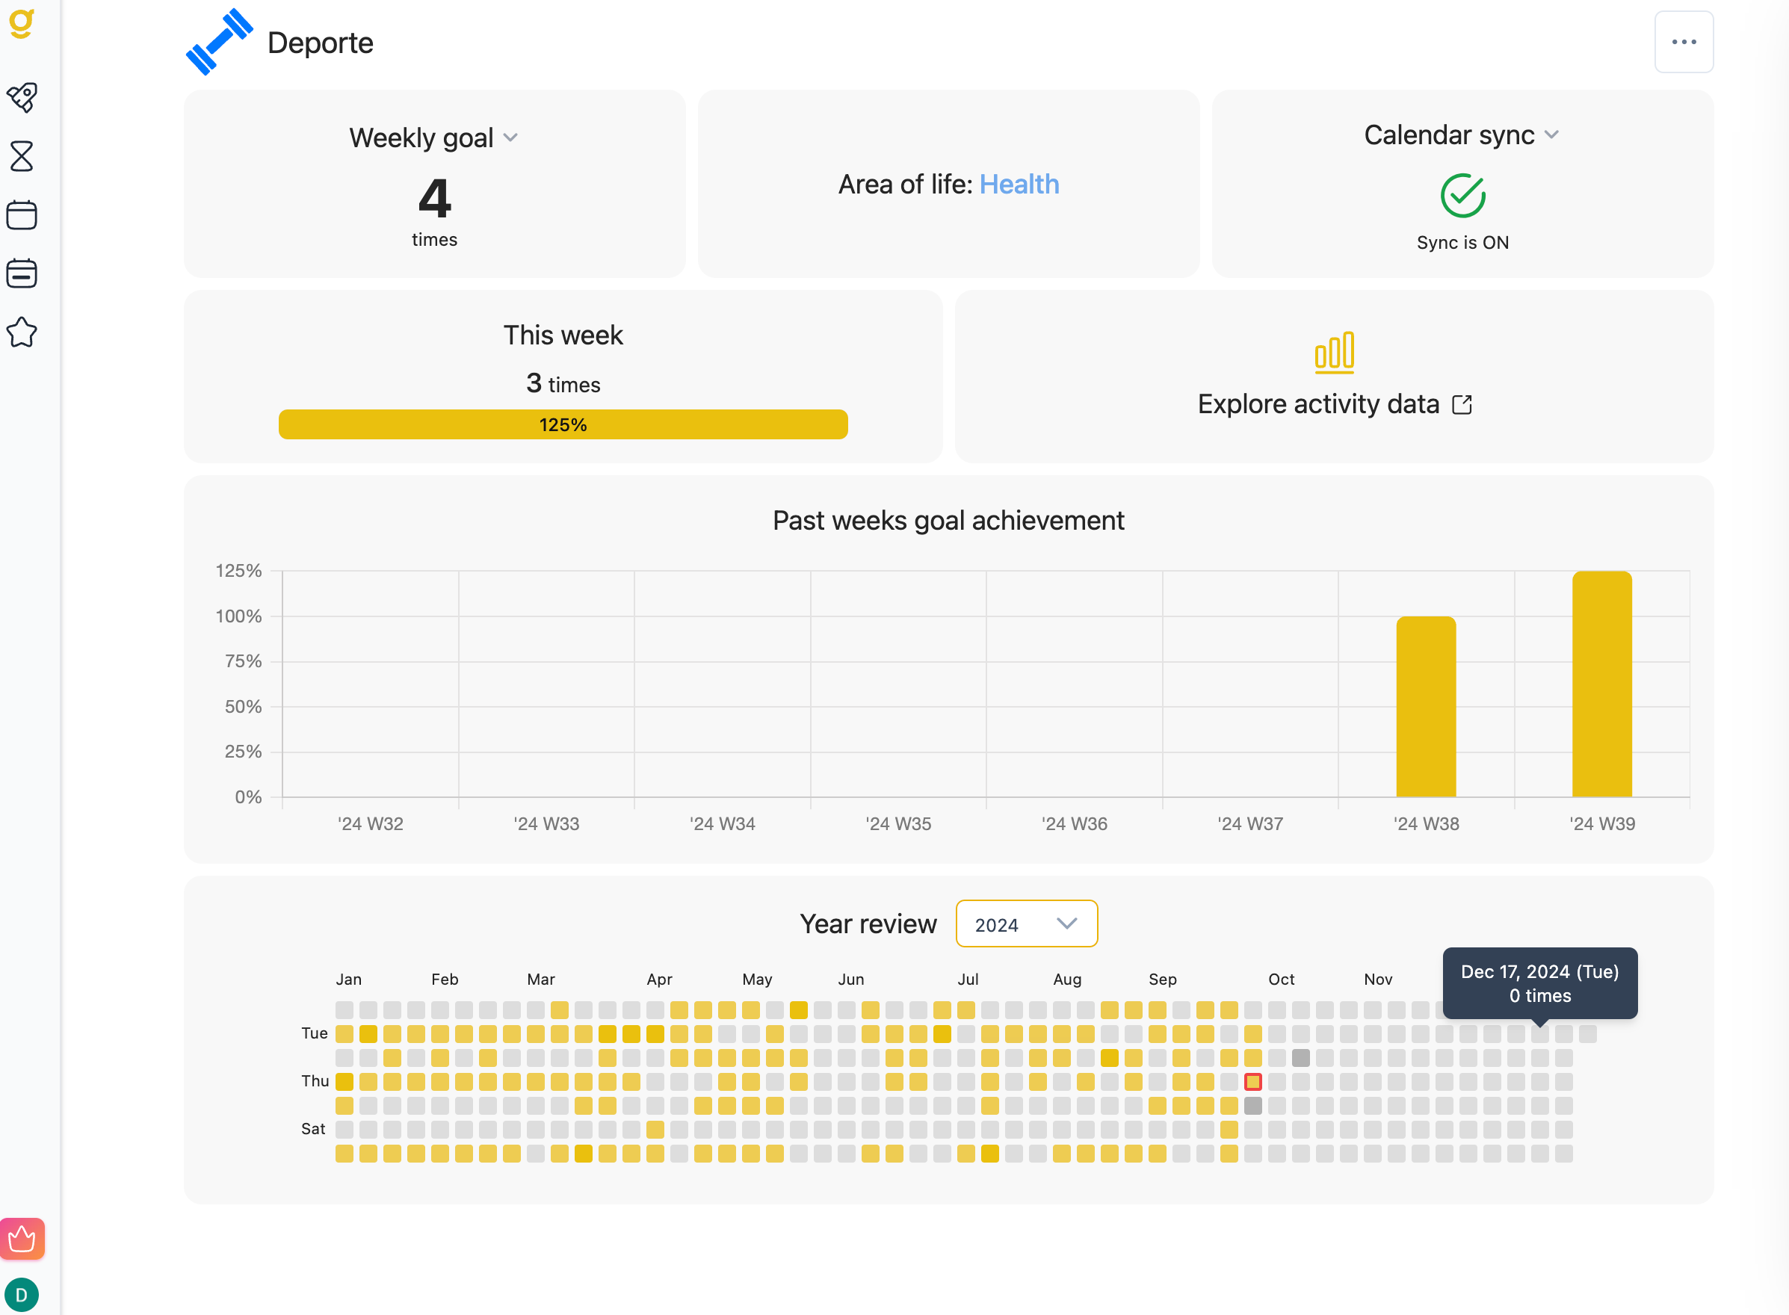Click the Year review heading

coord(868,924)
